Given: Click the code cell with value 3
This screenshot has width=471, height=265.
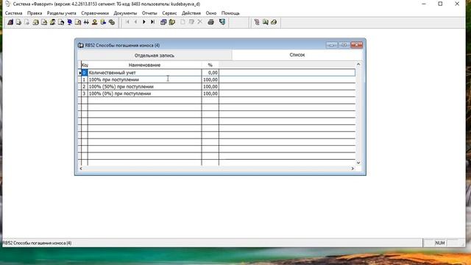Looking at the screenshot, I should (84, 93).
